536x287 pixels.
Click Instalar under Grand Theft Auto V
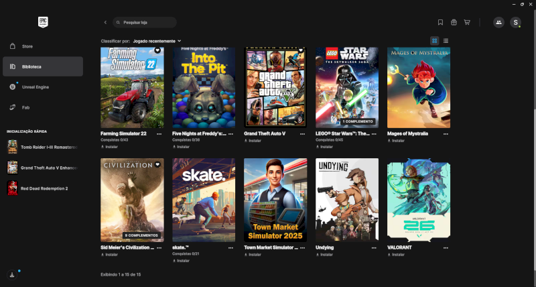[253, 141]
